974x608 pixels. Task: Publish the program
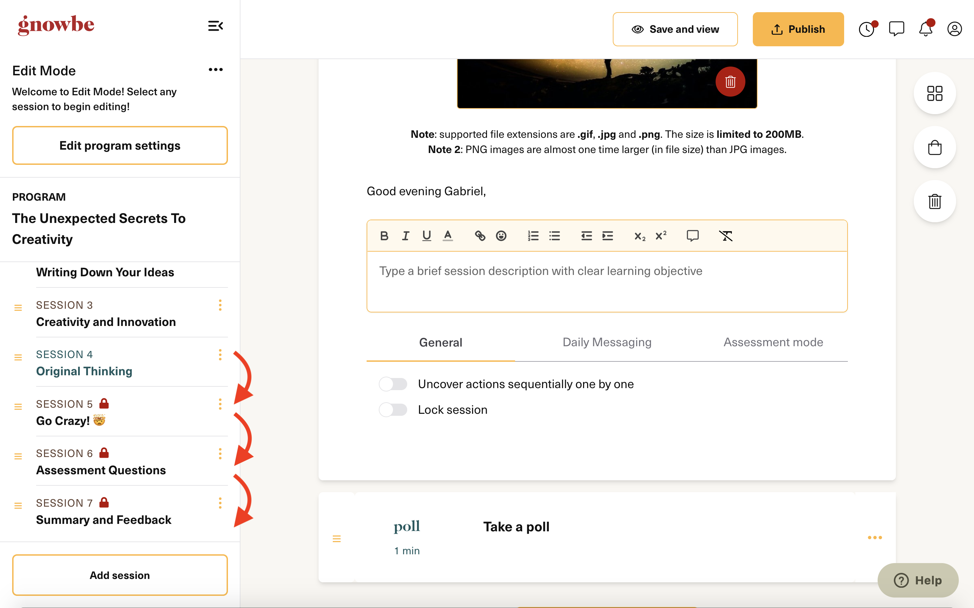point(798,29)
